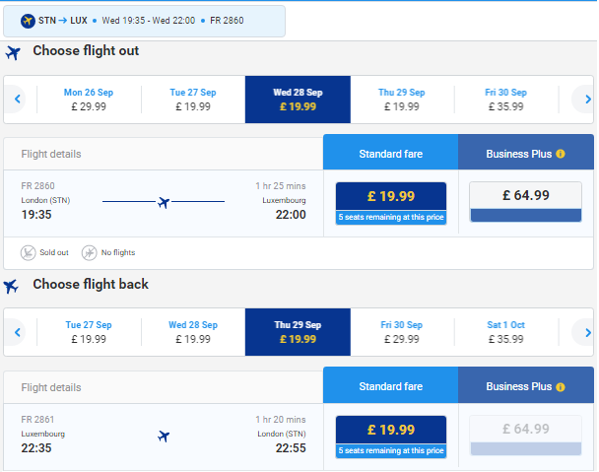Show earlier outbound dates with the left arrow
The image size is (599, 472).
(x=18, y=99)
